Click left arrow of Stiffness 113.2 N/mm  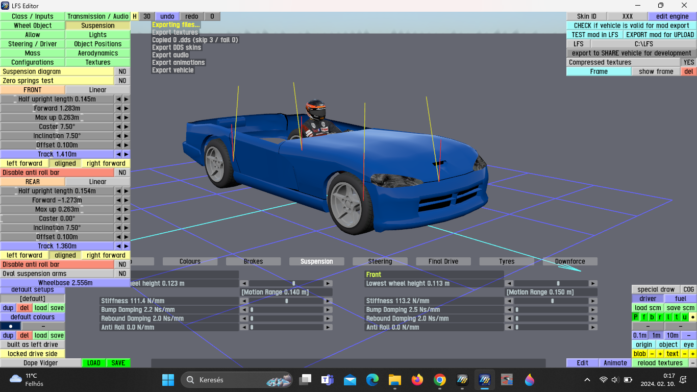point(509,301)
